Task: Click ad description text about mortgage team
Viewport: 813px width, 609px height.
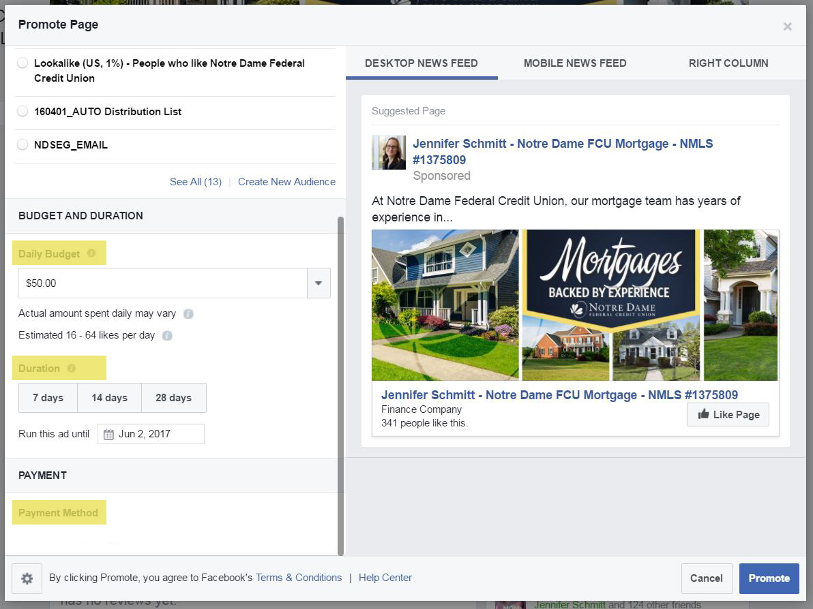Action: coord(556,208)
